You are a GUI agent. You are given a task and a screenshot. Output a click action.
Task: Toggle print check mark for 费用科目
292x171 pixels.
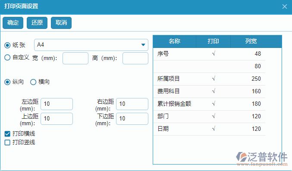(x=214, y=91)
